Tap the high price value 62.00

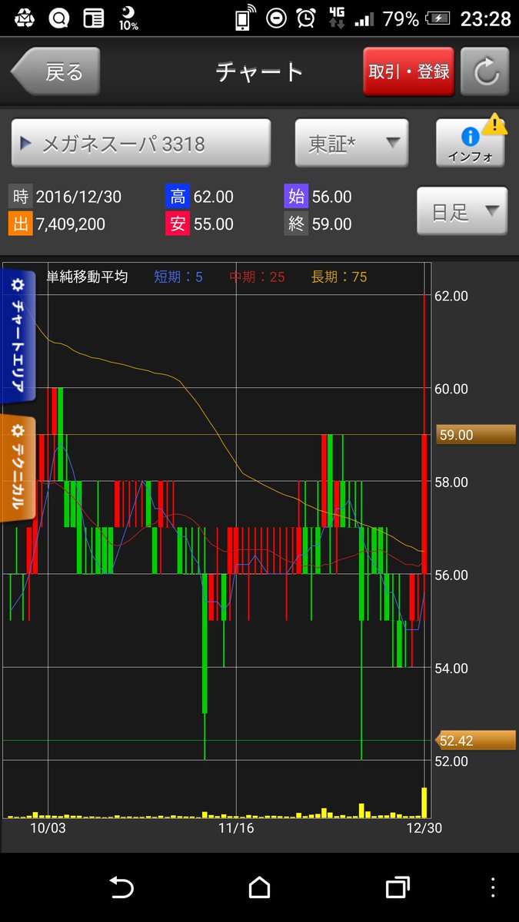tap(213, 197)
